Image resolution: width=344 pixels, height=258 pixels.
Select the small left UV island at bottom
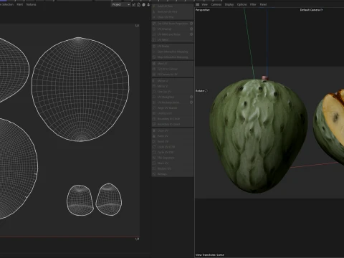(80, 200)
